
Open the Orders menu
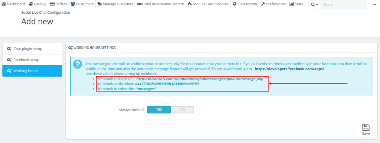click(58, 4)
